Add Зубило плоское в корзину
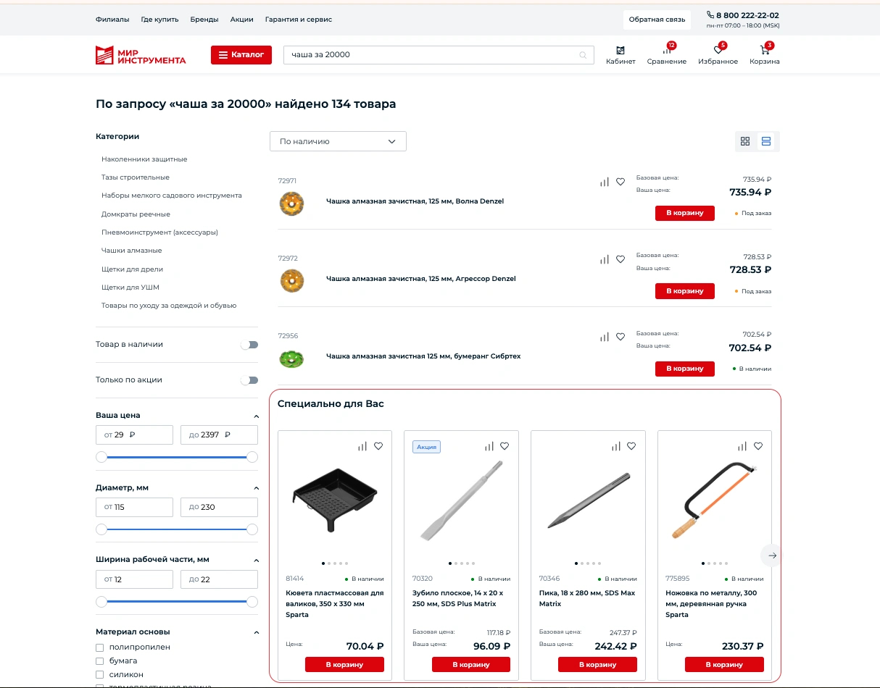This screenshot has height=688, width=880. [x=471, y=664]
